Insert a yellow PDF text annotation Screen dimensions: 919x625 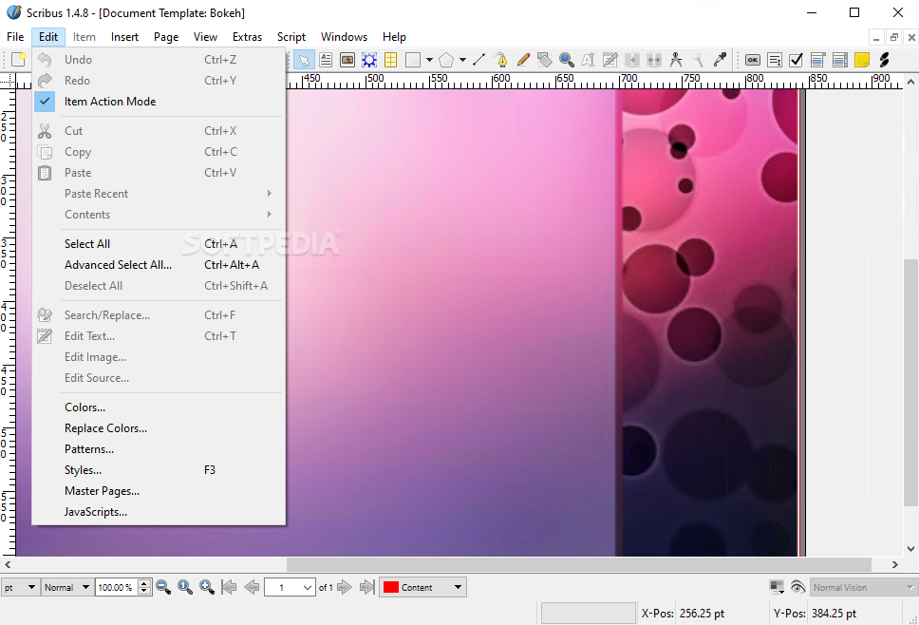[862, 60]
